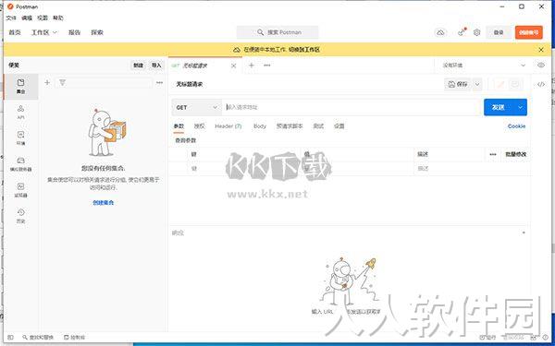Open the three-dot tab options menu
This screenshot has height=346, width=555.
click(267, 66)
